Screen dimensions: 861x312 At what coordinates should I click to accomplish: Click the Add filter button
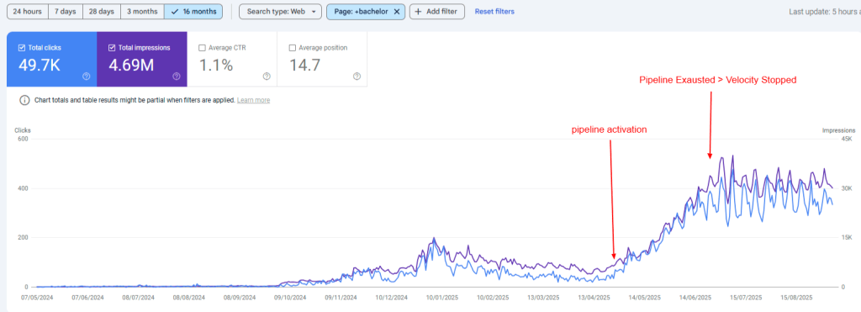tap(437, 12)
